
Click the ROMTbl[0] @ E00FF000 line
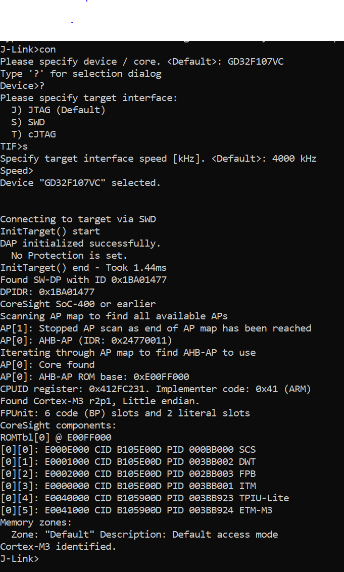click(x=56, y=437)
